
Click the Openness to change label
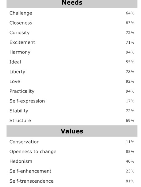[x=33, y=152]
